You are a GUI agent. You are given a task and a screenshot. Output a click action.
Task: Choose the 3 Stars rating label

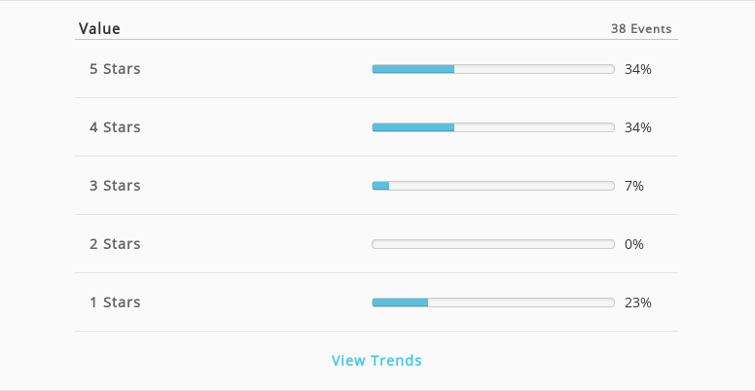pyautogui.click(x=115, y=186)
